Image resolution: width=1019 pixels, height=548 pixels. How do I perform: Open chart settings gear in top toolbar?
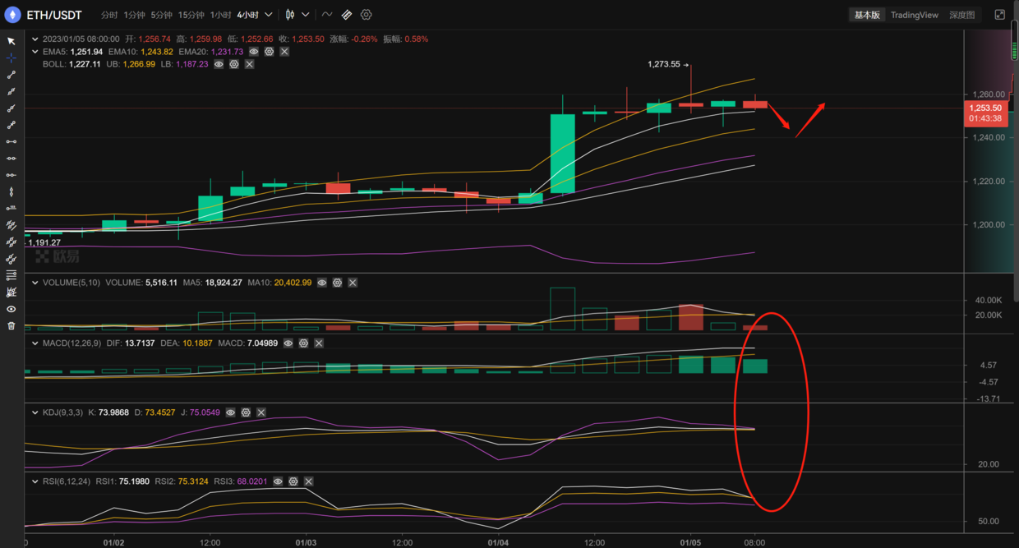point(367,15)
